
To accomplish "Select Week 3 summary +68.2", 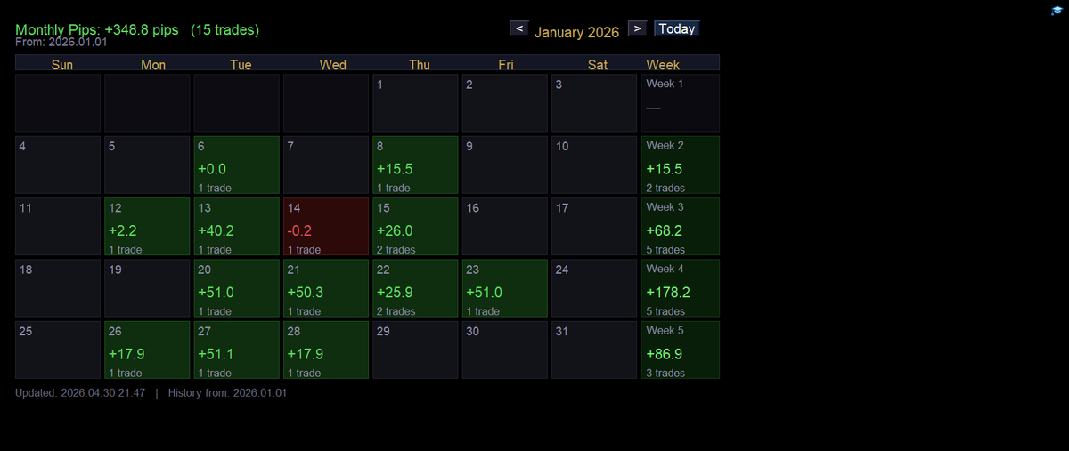I will (x=680, y=226).
